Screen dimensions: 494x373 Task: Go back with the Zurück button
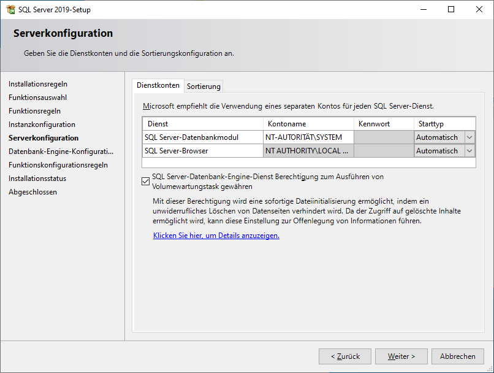tap(344, 356)
